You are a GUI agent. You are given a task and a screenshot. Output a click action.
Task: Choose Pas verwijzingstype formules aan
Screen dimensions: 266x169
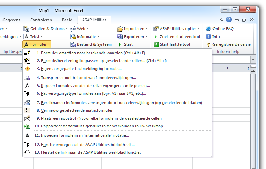point(117,93)
